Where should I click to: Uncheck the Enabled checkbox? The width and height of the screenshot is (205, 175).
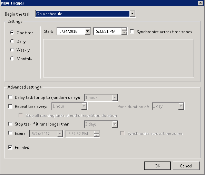pyautogui.click(x=10, y=147)
